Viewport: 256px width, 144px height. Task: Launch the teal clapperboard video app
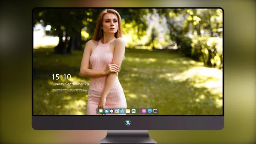pyautogui.click(x=122, y=111)
